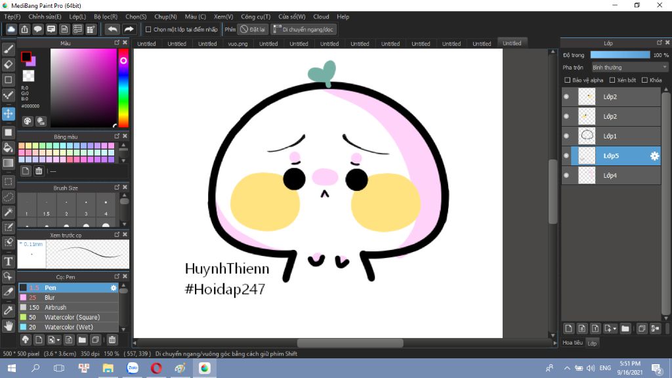The width and height of the screenshot is (672, 378).
Task: Select the Hand tool
Action: coord(8,325)
